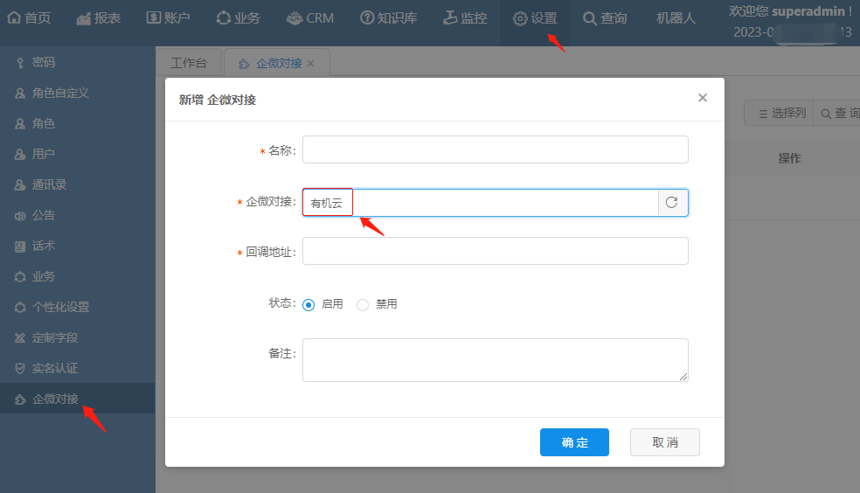Click the monitor icon beside 监控
Viewport: 860px width, 493px height.
(x=450, y=17)
